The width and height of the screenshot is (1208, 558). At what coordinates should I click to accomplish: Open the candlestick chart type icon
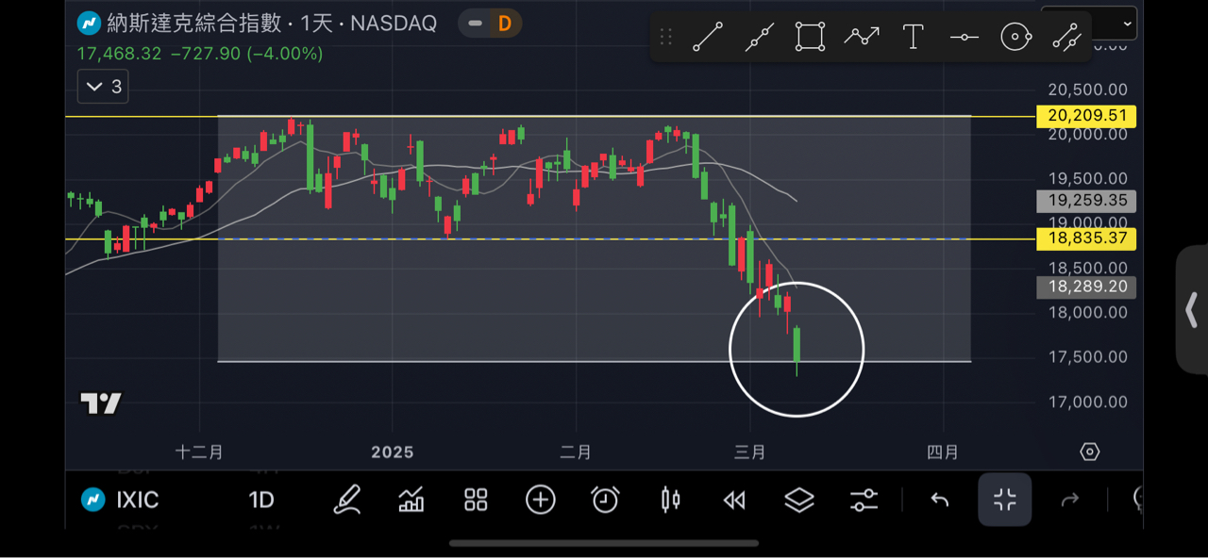(670, 500)
